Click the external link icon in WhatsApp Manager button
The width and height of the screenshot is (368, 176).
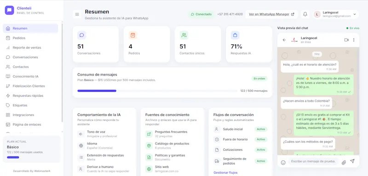(x=293, y=14)
